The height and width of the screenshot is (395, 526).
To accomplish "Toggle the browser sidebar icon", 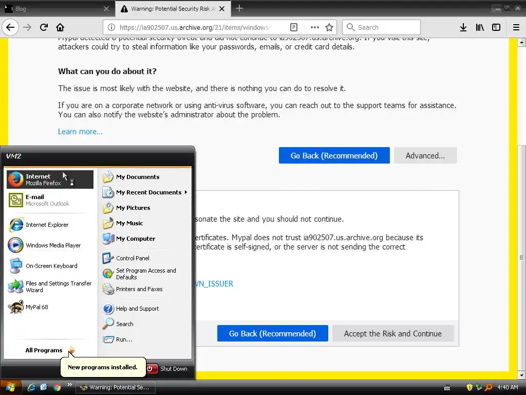I will pyautogui.click(x=496, y=27).
